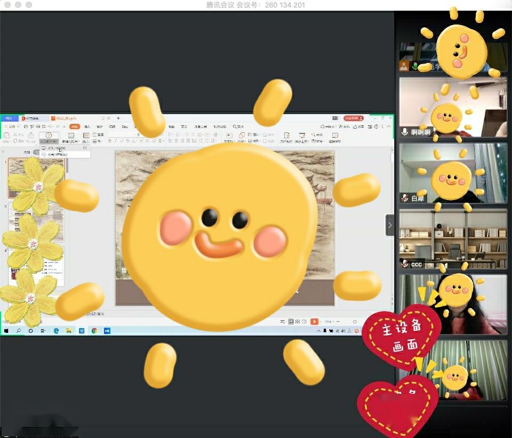Click the zoom-out minus in status bar

(338, 322)
